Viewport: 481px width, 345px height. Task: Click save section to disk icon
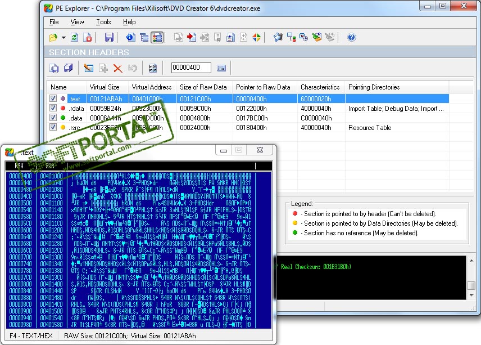click(x=54, y=68)
